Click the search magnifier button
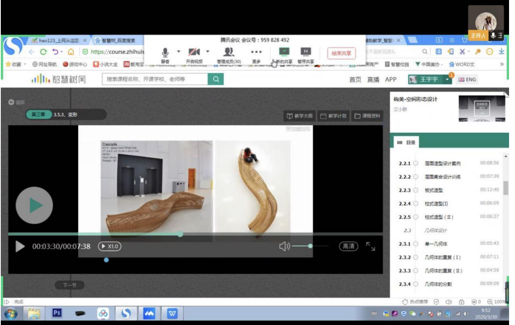 [x=216, y=79]
